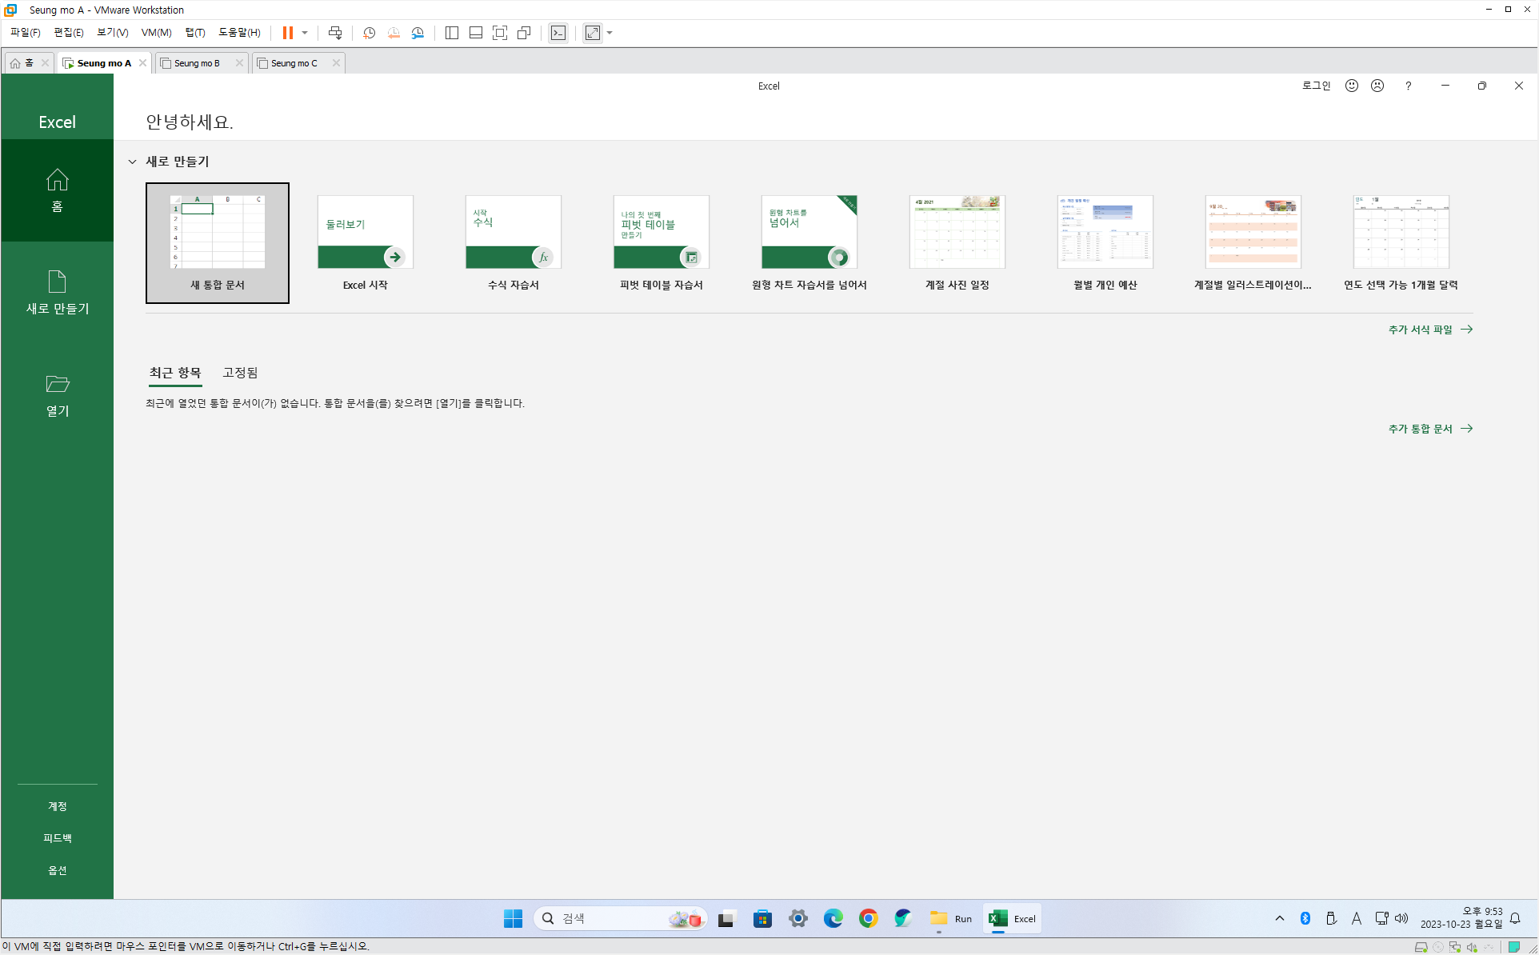Pause the virtual machine
The height and width of the screenshot is (955, 1539).
288,33
